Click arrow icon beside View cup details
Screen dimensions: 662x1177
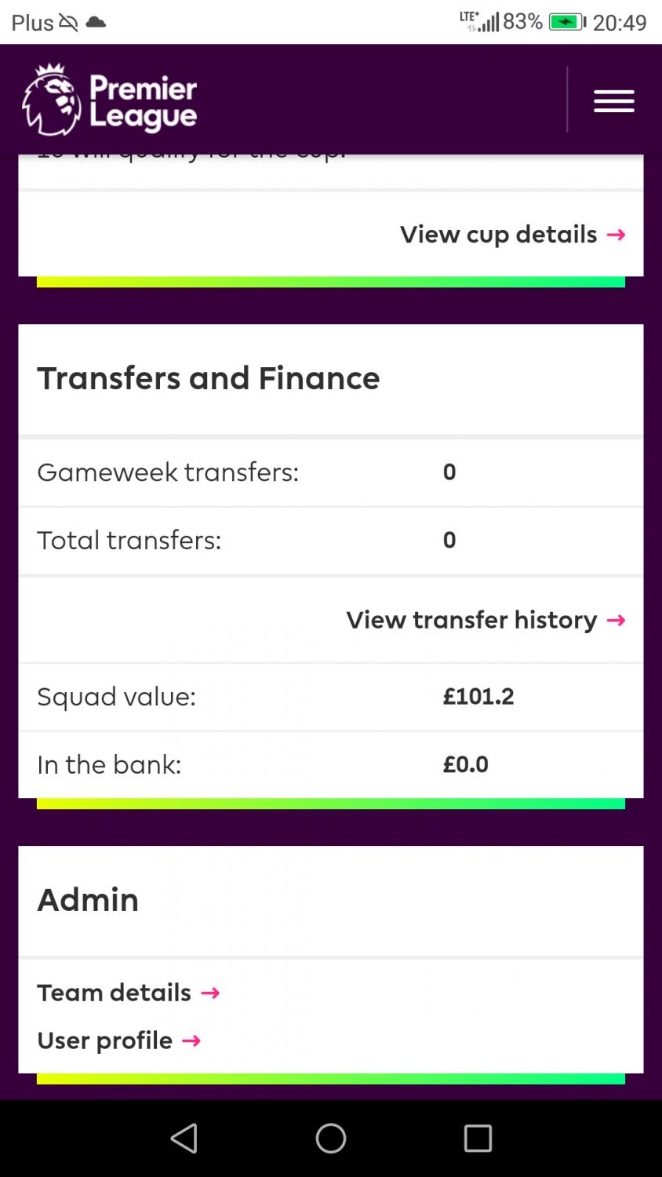click(617, 235)
